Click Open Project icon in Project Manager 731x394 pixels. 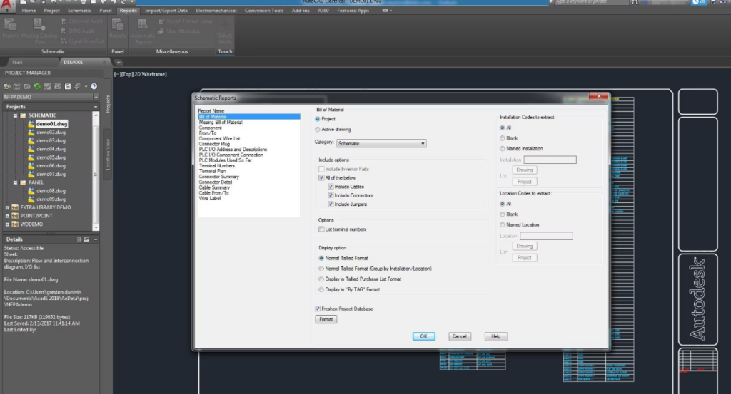coord(7,86)
